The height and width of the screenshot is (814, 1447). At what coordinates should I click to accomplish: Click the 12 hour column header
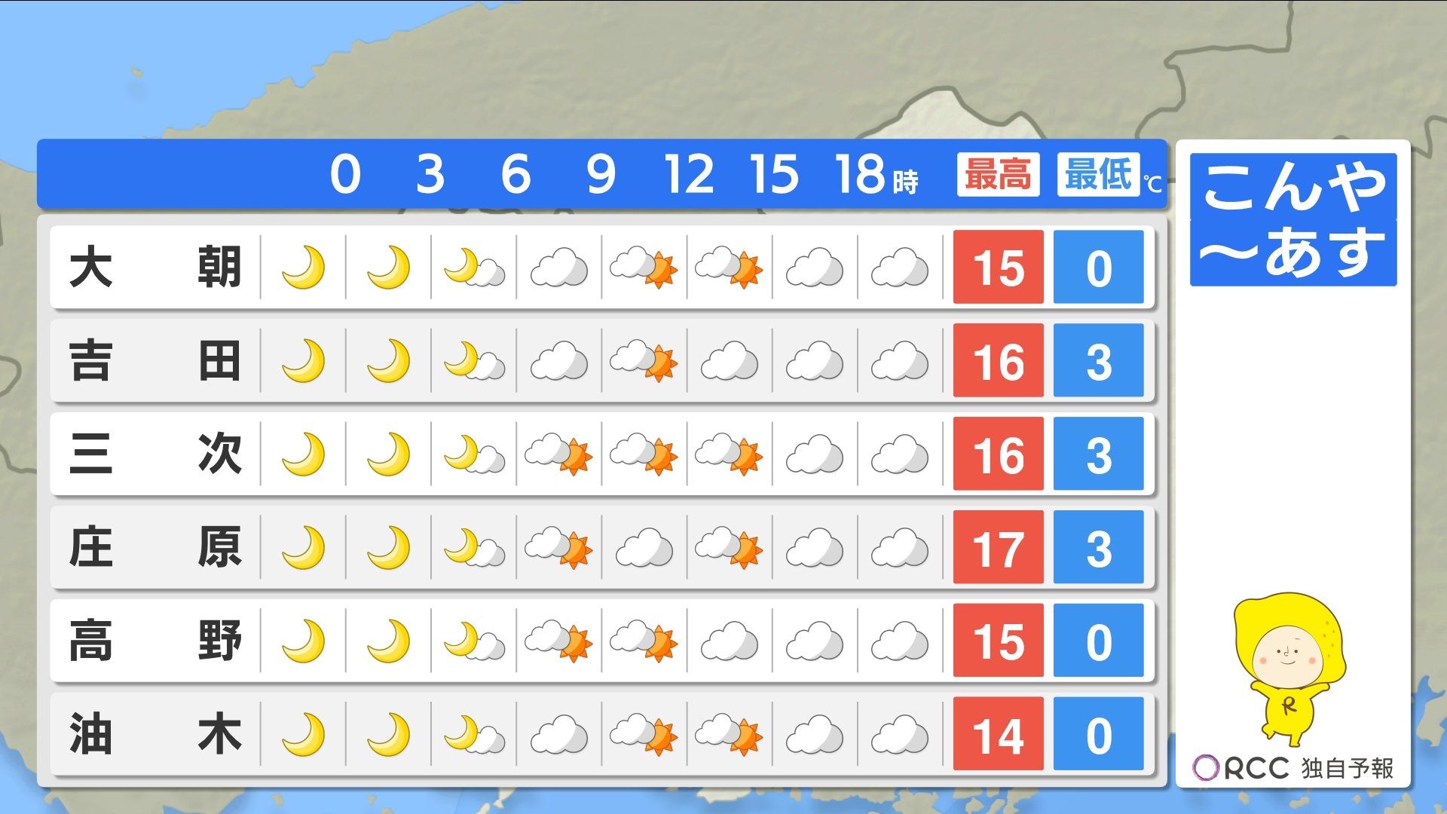coord(689,175)
